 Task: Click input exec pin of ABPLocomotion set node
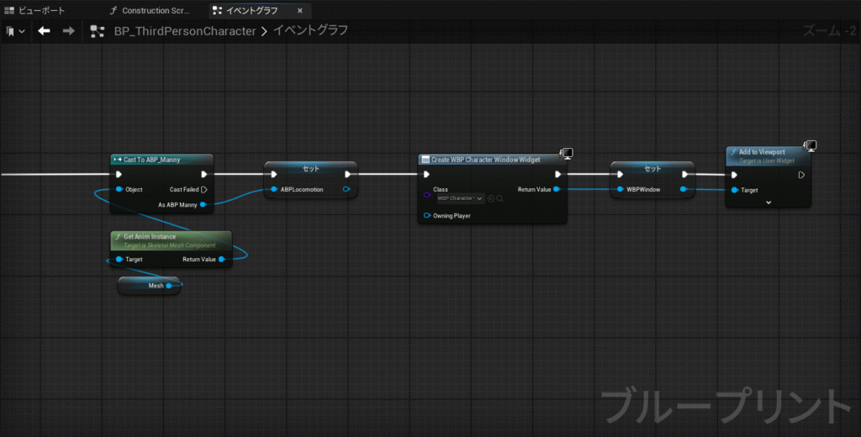point(273,175)
